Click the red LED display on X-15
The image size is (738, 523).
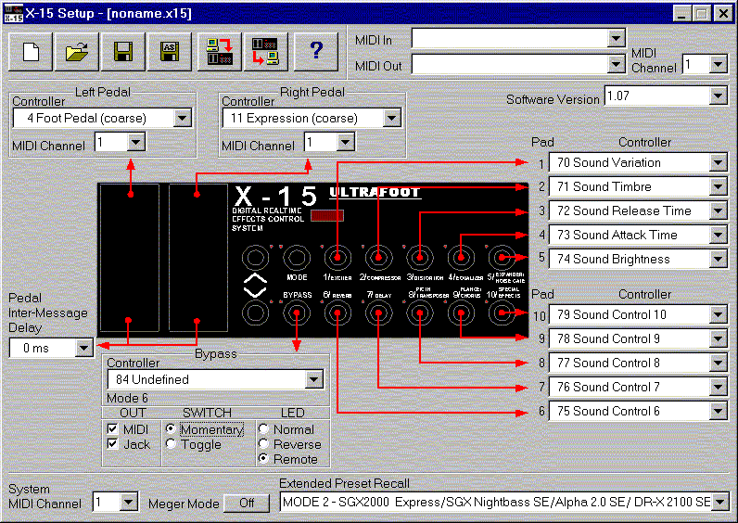[327, 216]
